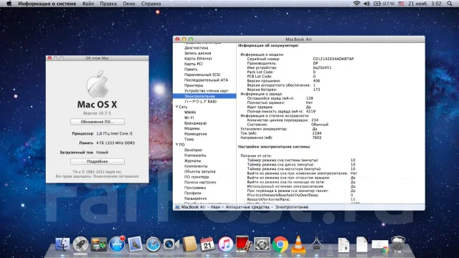Image resolution: width=459 pixels, height=258 pixels.
Task: Select highlighted Электропитание row
Action: click(x=204, y=96)
